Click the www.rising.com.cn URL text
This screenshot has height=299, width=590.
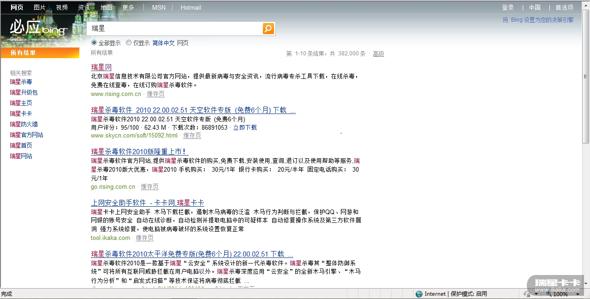pos(116,94)
